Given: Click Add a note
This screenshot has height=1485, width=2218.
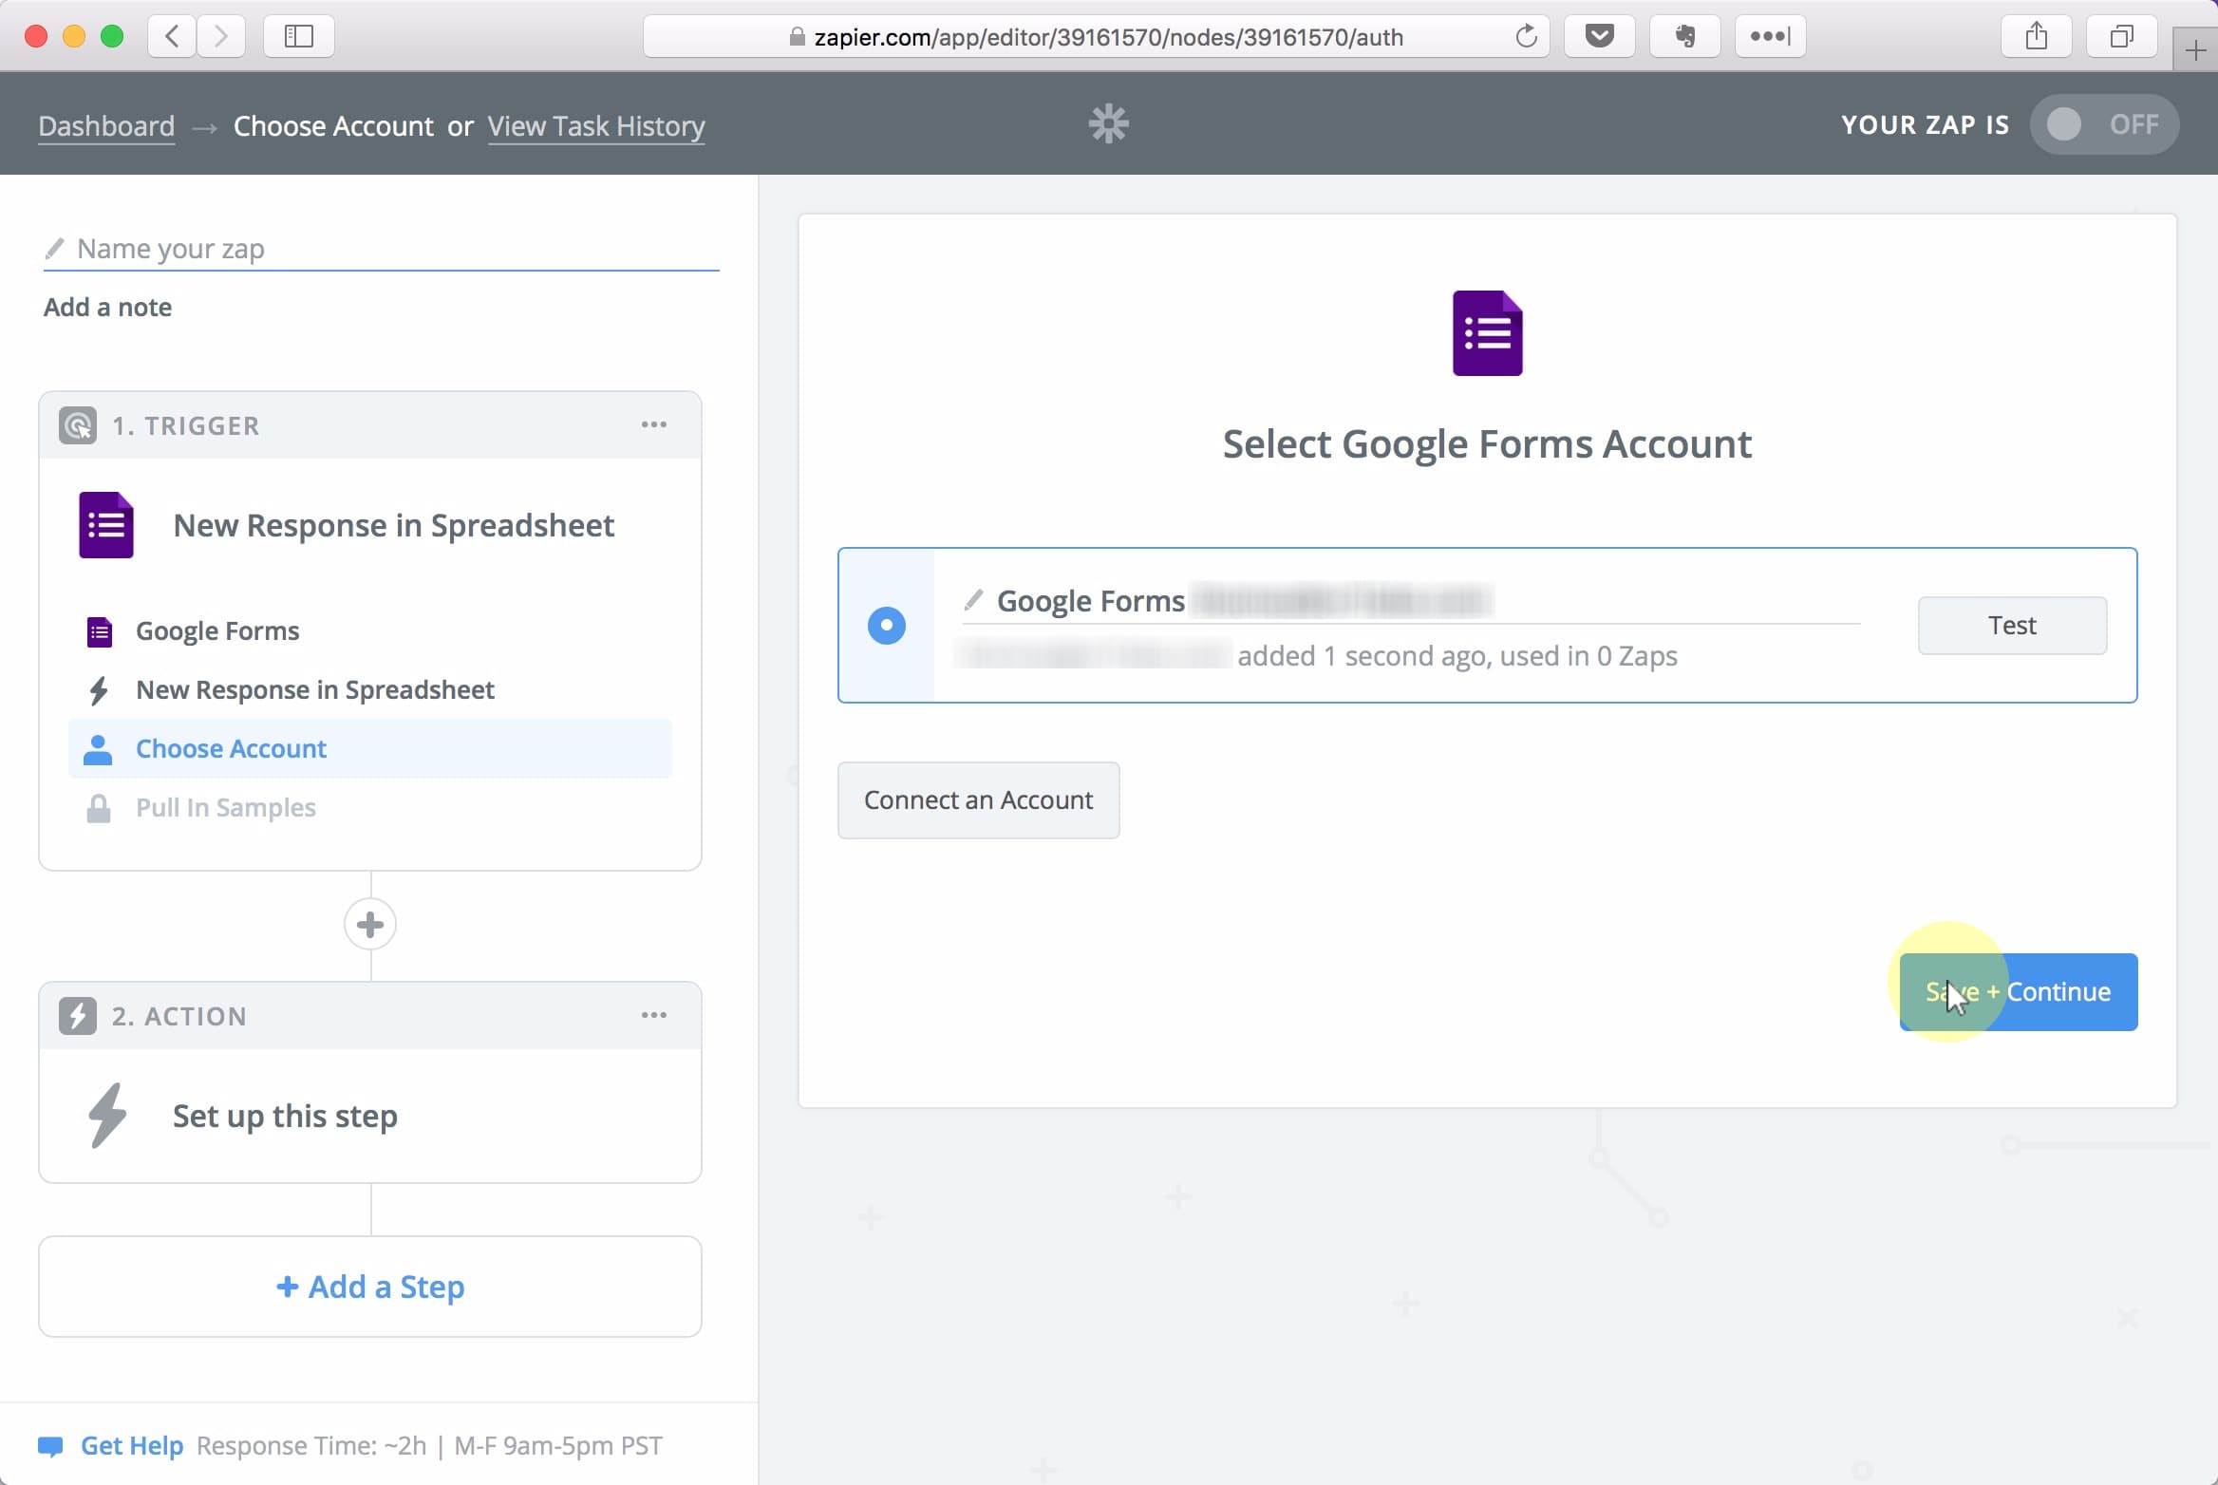Looking at the screenshot, I should 107,308.
